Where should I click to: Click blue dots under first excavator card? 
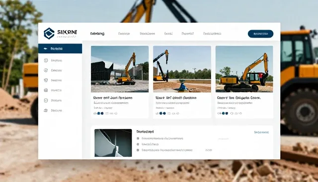click(x=100, y=113)
